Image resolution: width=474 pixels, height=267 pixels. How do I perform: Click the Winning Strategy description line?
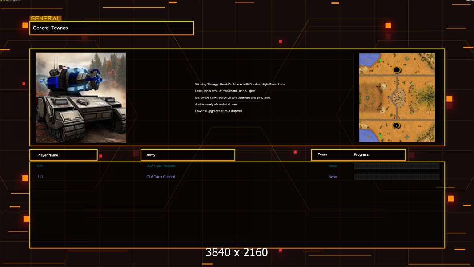(x=240, y=85)
